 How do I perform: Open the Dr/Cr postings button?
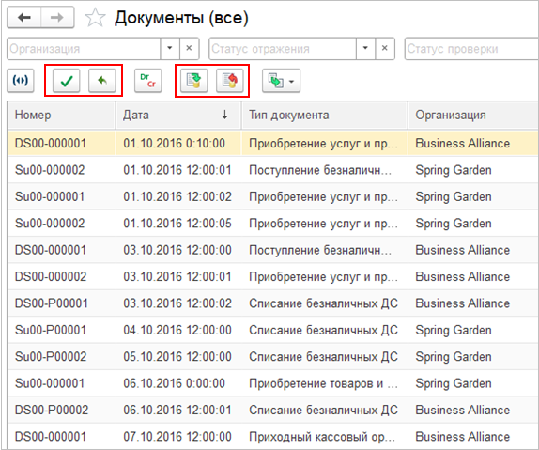(148, 81)
